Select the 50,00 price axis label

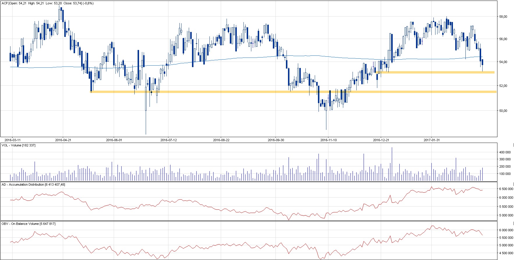503,111
